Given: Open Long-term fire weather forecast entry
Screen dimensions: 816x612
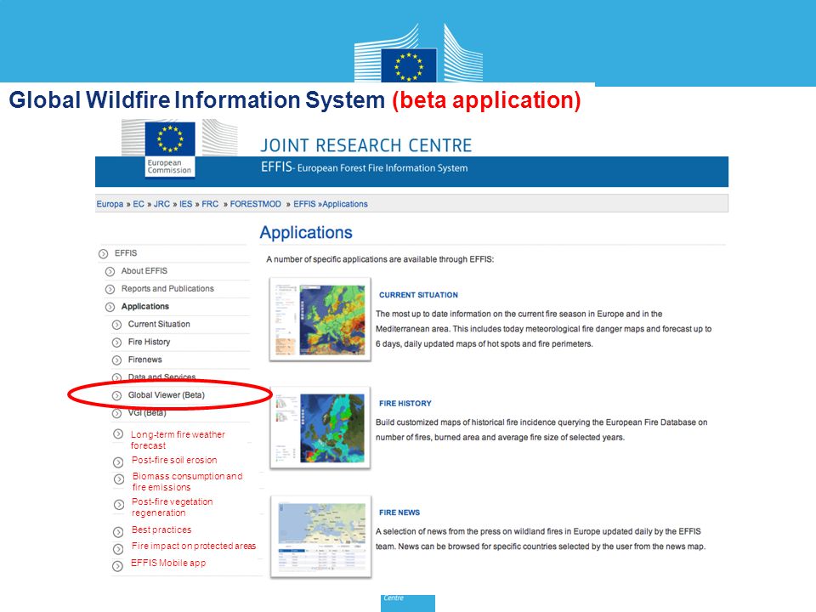Looking at the screenshot, I should 178,439.
